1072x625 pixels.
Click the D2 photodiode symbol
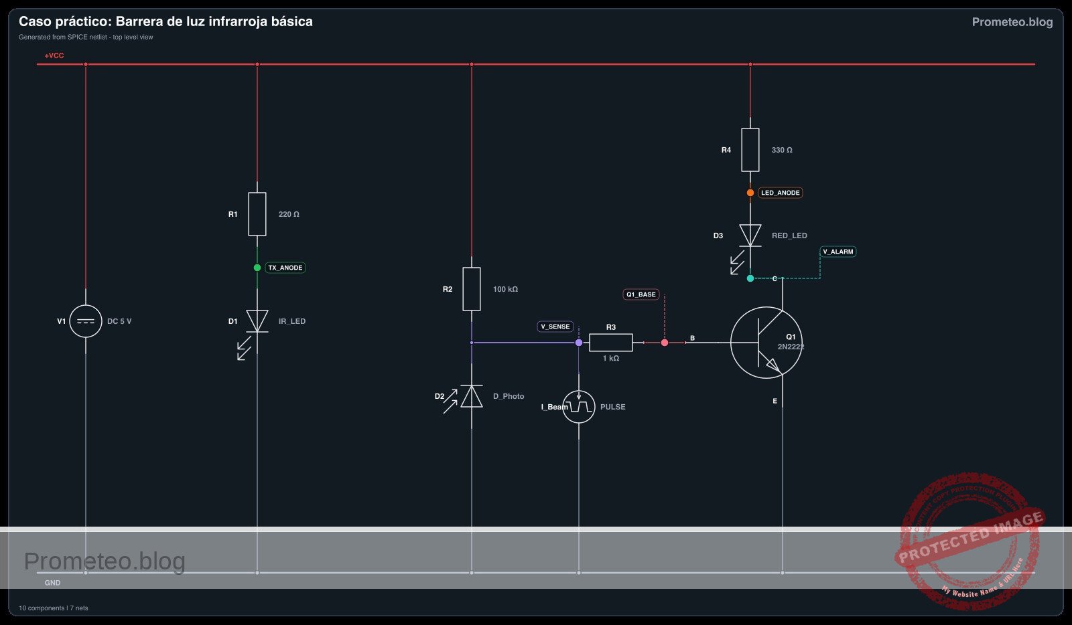(472, 396)
